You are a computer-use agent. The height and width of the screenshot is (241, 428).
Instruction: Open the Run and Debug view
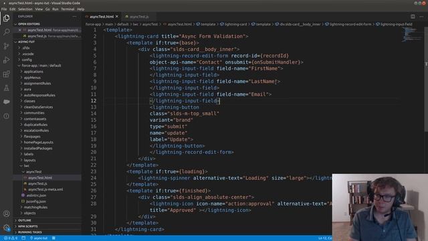(x=6, y=60)
